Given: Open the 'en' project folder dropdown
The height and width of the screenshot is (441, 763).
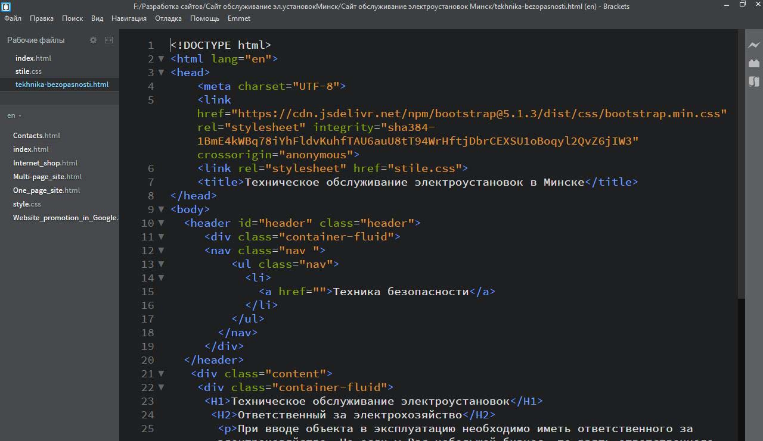Looking at the screenshot, I should (14, 115).
